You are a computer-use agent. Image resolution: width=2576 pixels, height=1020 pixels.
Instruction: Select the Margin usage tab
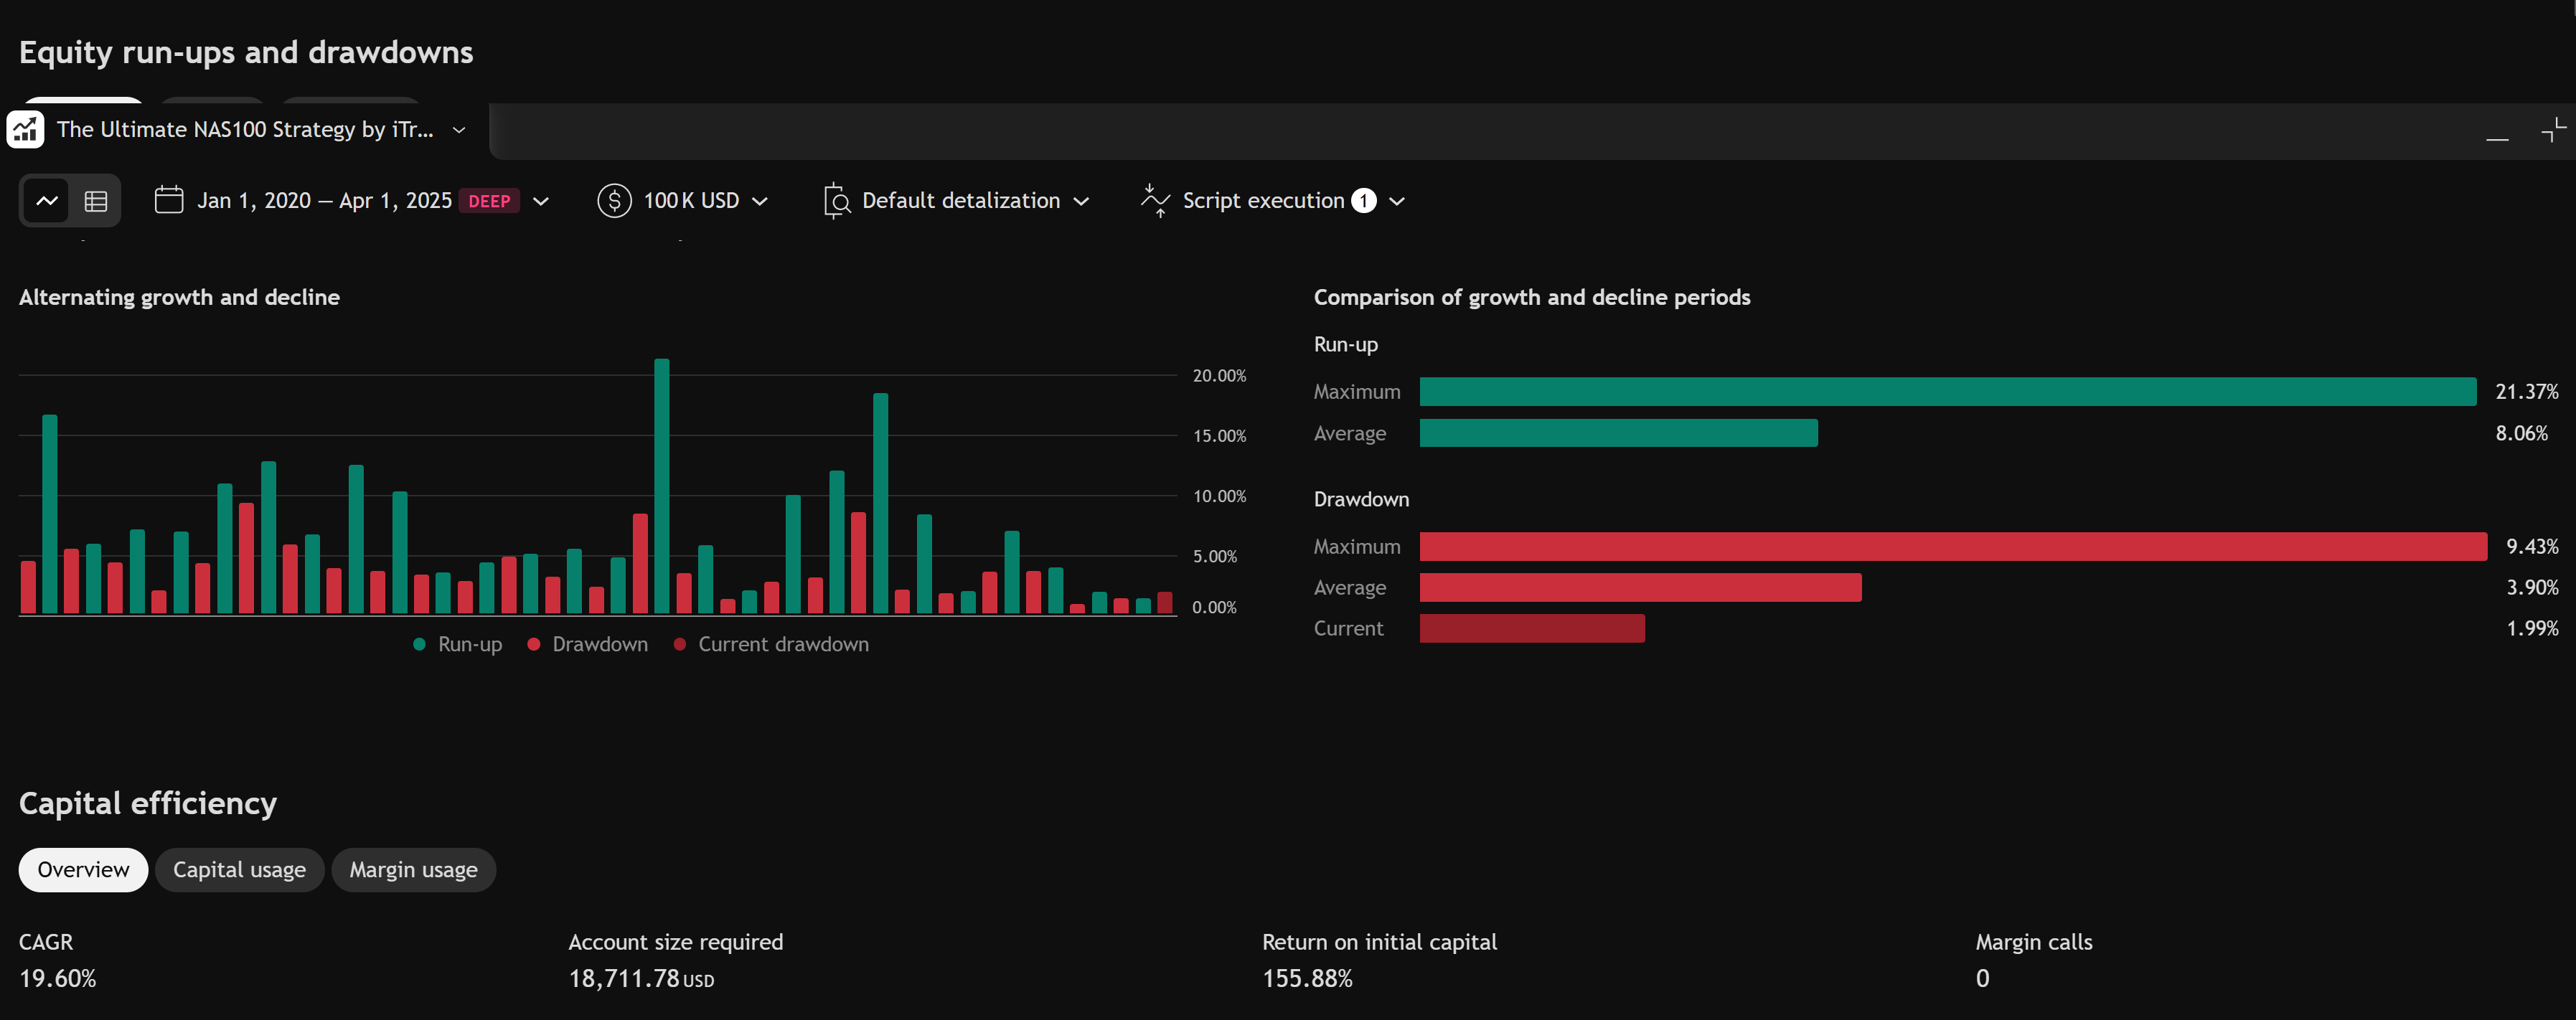click(413, 870)
